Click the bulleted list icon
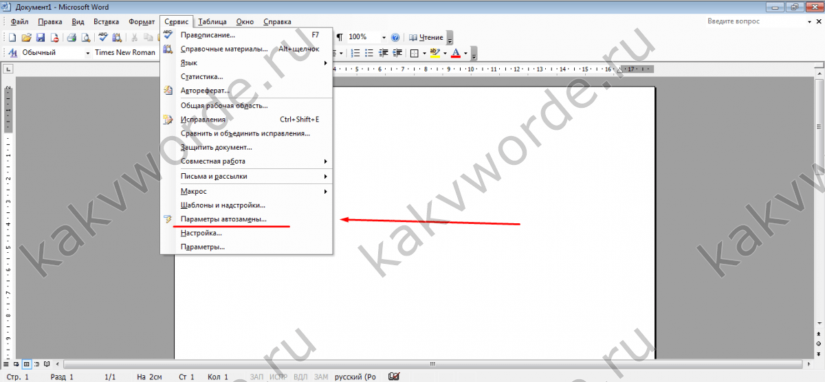This screenshot has height=382, width=825. tap(369, 53)
